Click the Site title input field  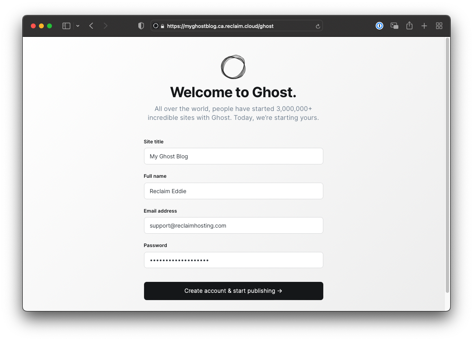pos(234,156)
